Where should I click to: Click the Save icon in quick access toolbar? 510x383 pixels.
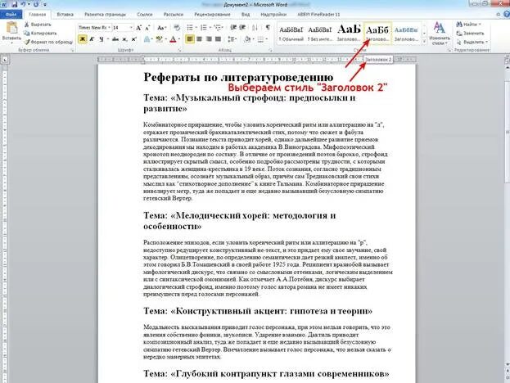[14, 5]
